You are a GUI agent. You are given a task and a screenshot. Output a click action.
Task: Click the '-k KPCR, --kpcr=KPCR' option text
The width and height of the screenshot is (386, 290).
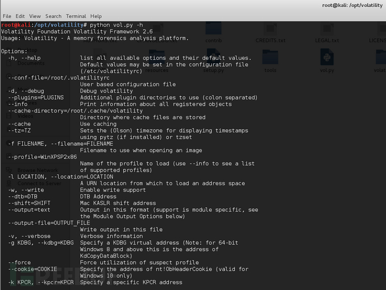[41, 282]
